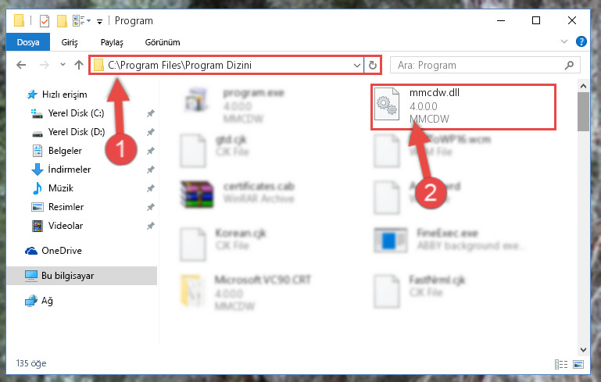
Task: Open the Görünüm ribbon tab
Action: coord(162,42)
